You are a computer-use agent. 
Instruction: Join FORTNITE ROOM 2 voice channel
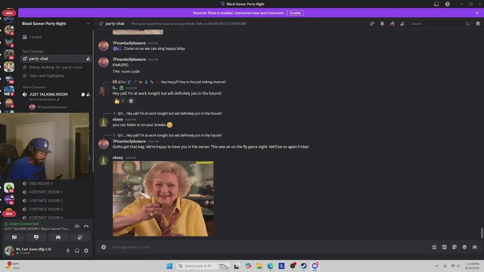(x=56, y=201)
